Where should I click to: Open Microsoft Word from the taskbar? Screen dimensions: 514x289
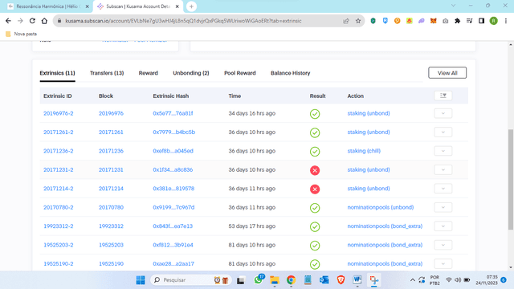tap(357, 280)
